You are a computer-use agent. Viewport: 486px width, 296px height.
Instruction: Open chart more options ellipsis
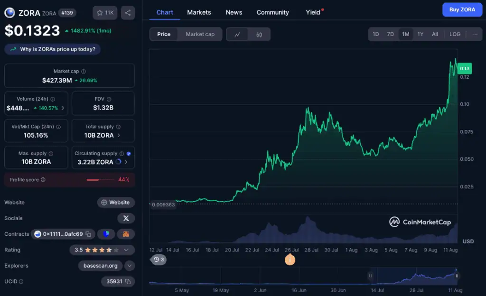point(475,34)
